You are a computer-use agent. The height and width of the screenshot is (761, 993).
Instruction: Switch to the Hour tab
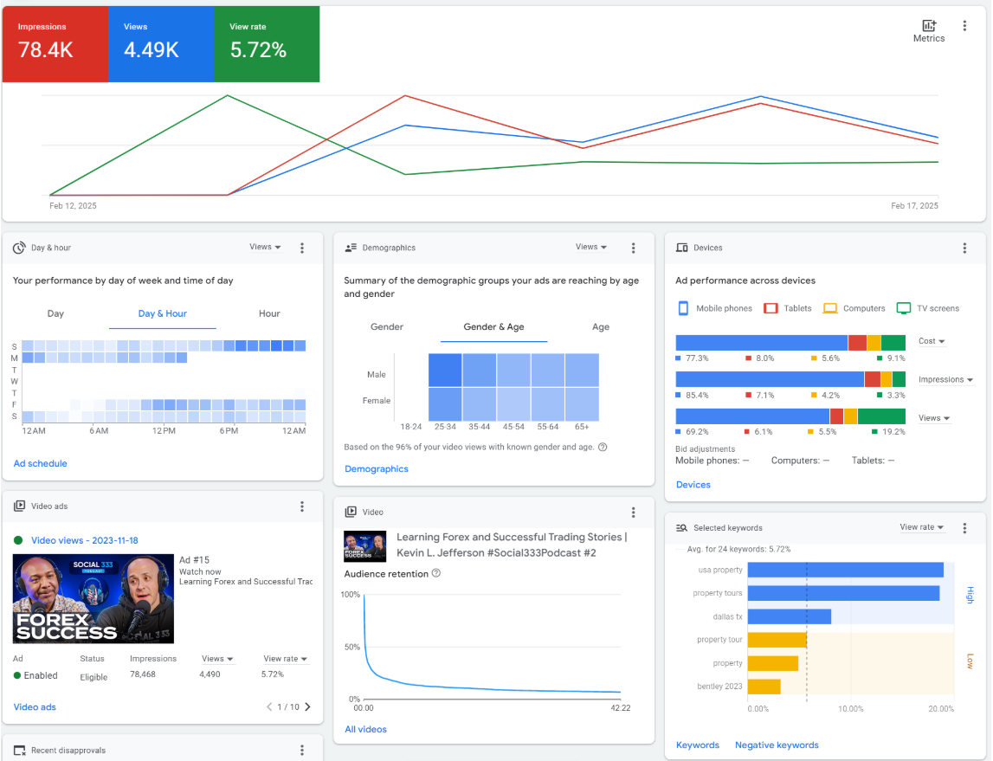tap(269, 313)
